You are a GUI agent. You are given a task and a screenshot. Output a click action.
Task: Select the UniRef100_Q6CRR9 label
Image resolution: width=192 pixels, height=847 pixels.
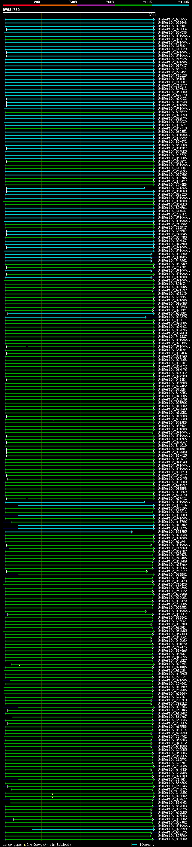pyautogui.click(x=172, y=561)
